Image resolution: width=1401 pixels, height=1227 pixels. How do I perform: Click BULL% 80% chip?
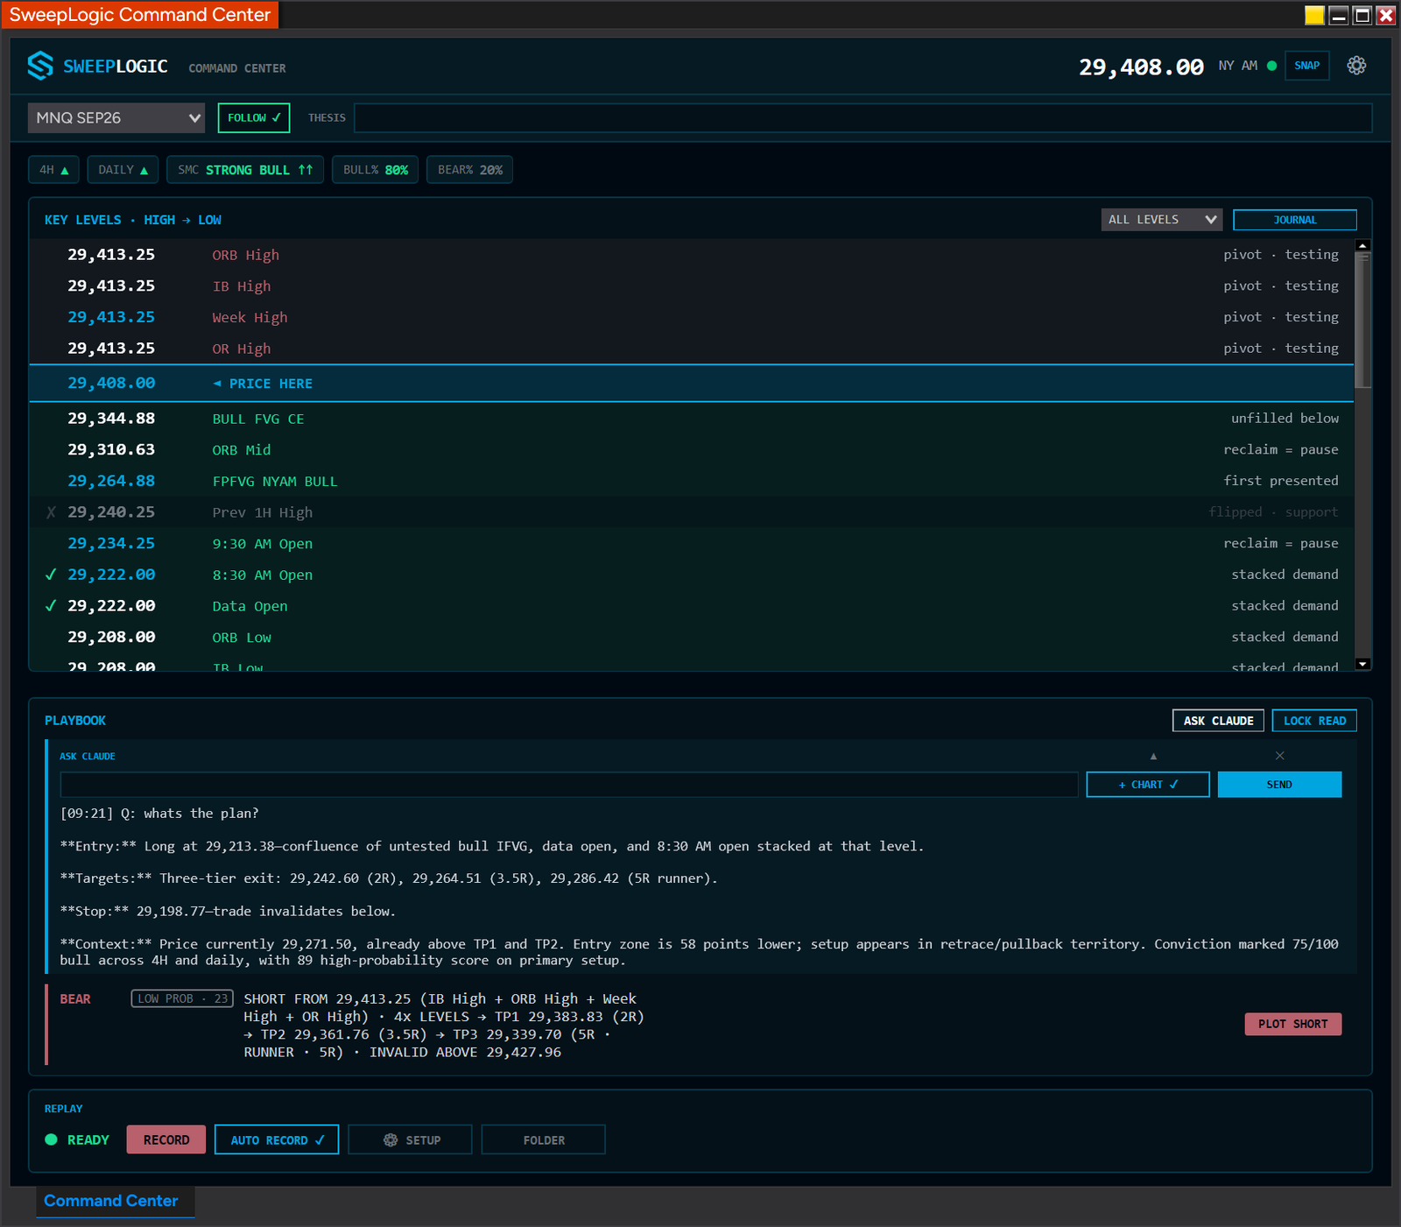pos(376,170)
